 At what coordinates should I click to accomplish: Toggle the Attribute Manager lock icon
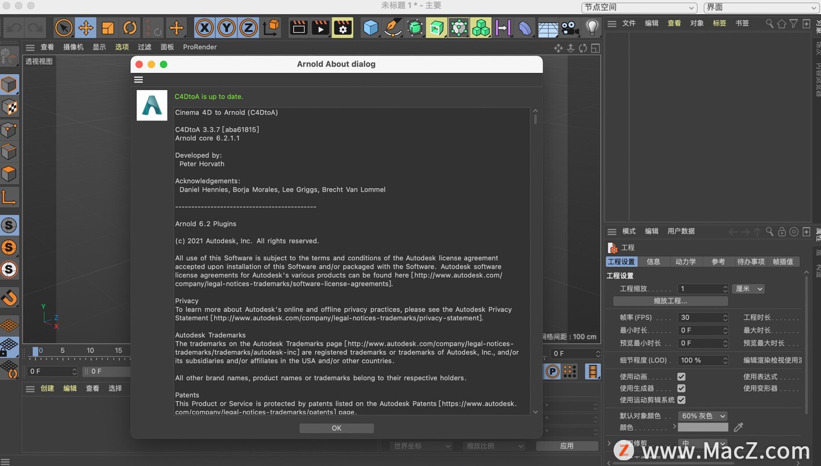click(782, 232)
